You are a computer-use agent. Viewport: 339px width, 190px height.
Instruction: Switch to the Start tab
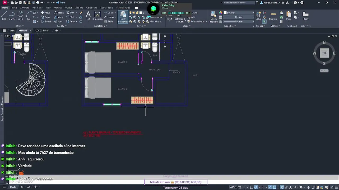coord(12,31)
